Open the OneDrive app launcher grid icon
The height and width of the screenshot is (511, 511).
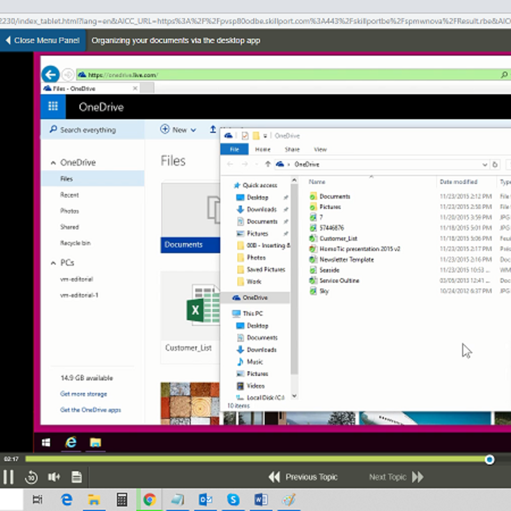click(53, 107)
